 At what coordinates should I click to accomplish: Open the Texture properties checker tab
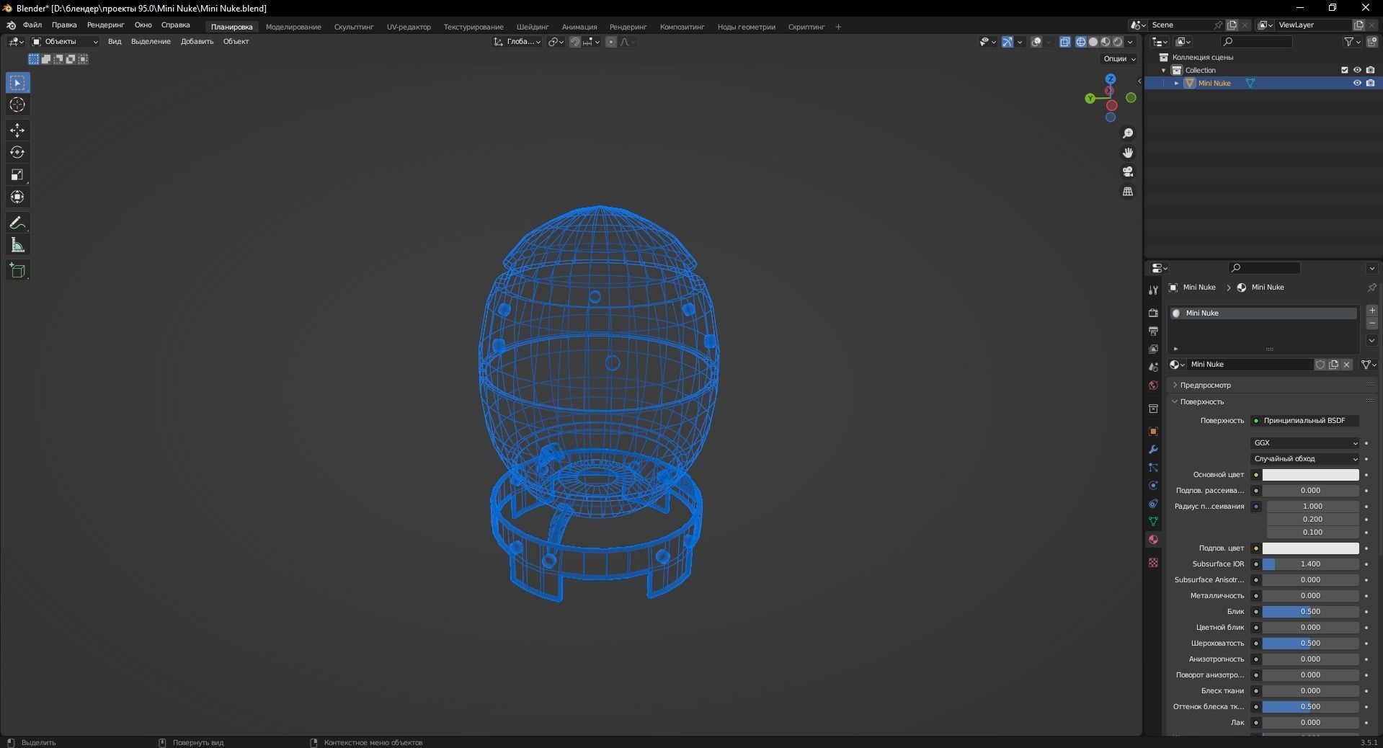tap(1153, 562)
